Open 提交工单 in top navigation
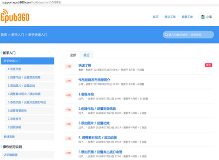The width and height of the screenshot is (219, 160). tap(170, 17)
